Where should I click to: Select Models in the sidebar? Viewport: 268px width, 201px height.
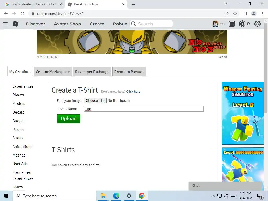pyautogui.click(x=19, y=104)
